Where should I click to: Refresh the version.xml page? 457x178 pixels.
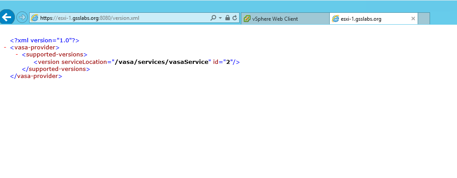click(235, 18)
